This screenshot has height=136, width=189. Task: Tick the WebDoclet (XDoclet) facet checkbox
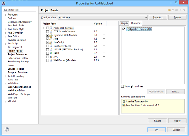pyautogui.click(x=47, y=60)
